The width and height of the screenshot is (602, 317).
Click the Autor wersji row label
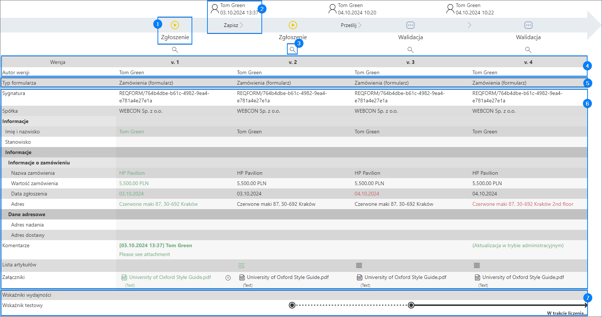tap(16, 72)
